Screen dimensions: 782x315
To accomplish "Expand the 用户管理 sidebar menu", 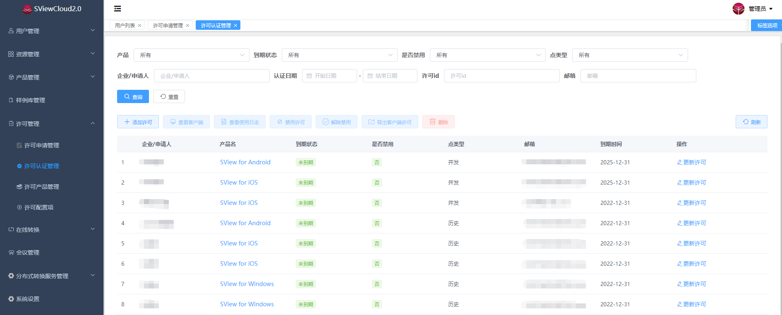I will click(52, 31).
